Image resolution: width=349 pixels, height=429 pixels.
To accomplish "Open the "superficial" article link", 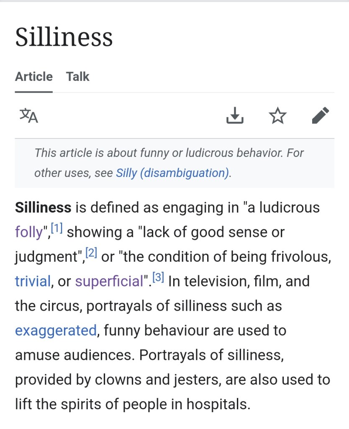I will pos(109,281).
